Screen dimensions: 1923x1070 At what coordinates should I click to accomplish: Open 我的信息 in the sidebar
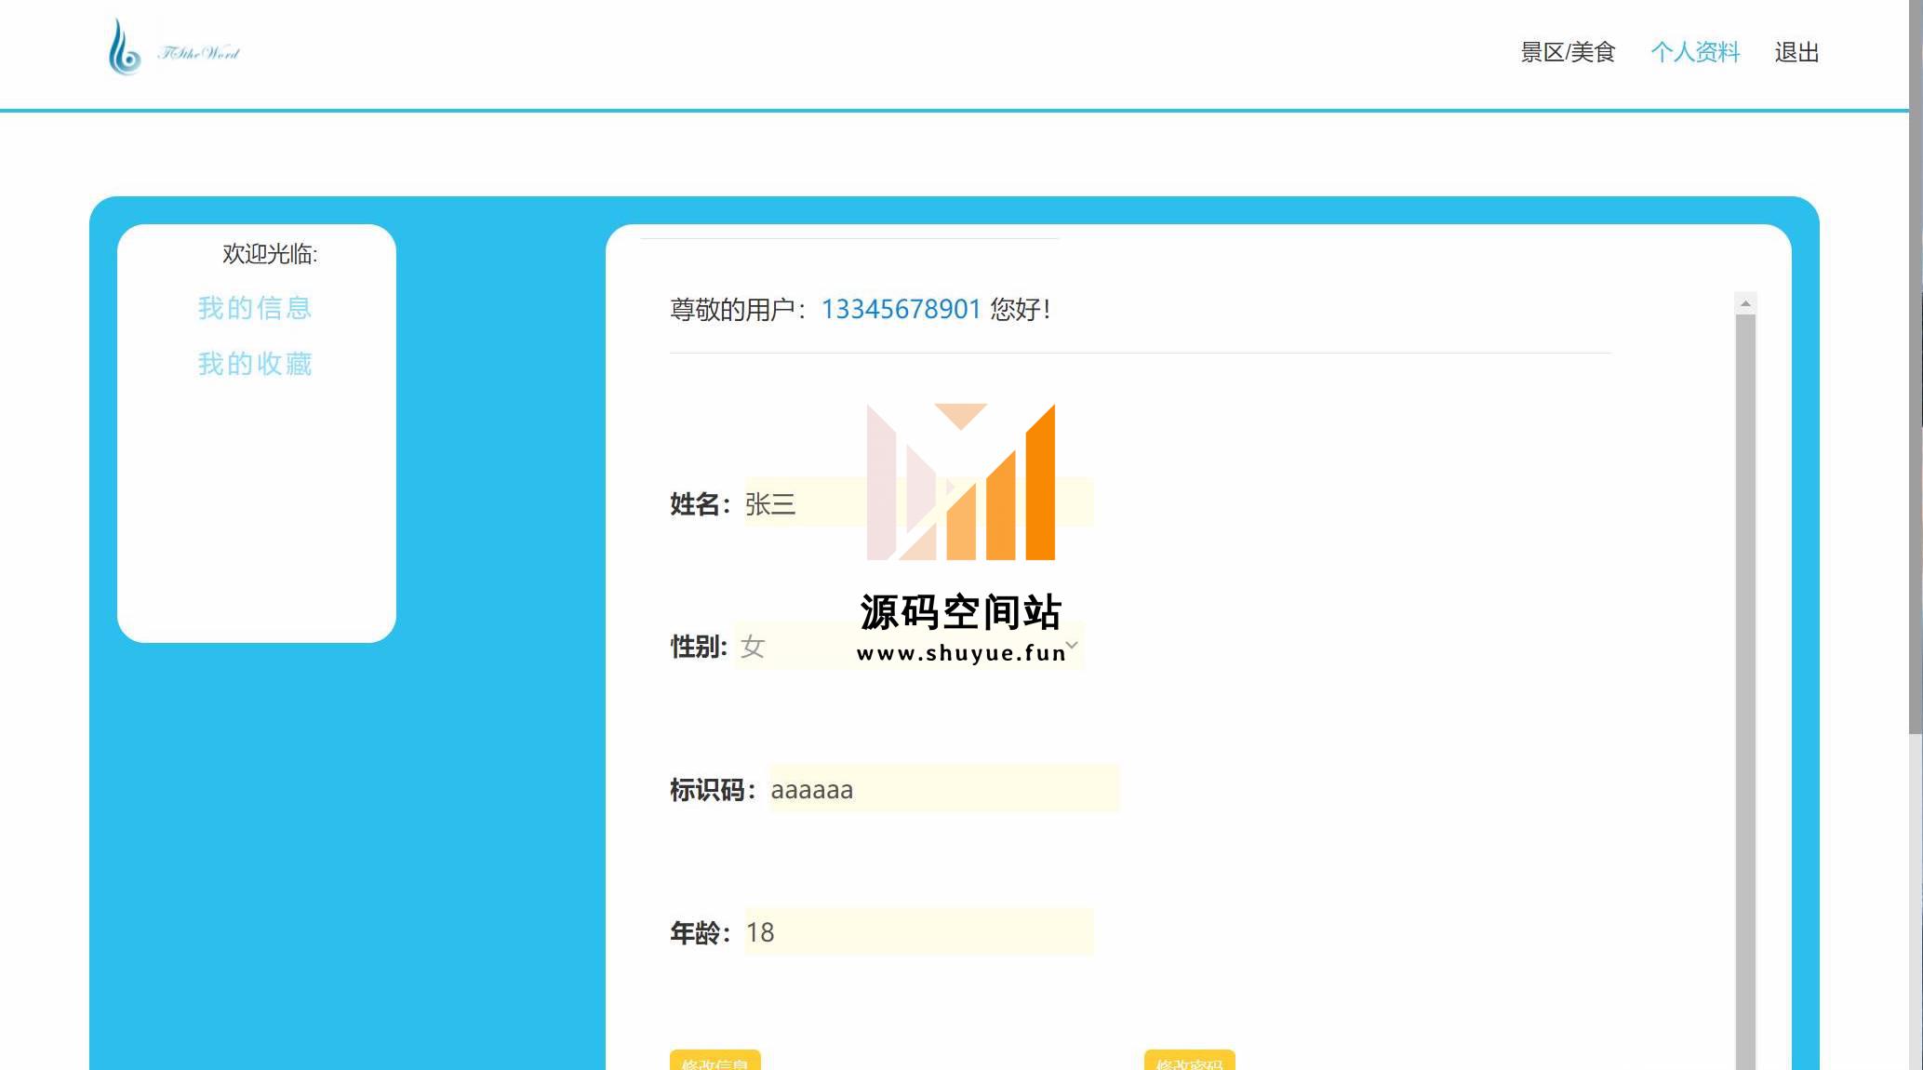click(255, 308)
